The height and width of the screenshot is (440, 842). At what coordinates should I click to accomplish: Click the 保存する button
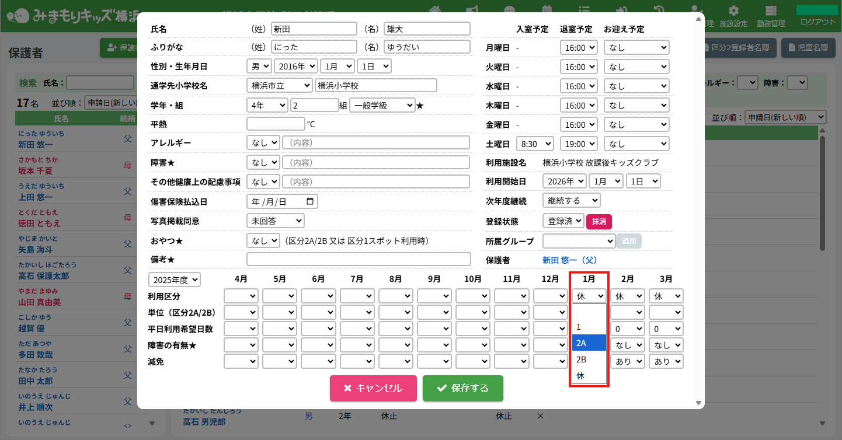(x=462, y=388)
